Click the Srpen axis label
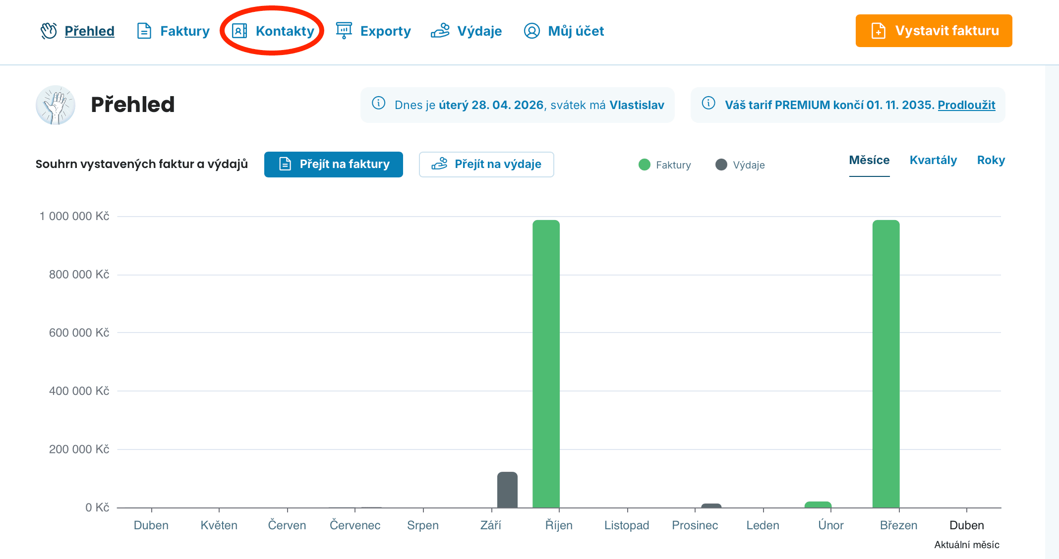1059x559 pixels. 423,525
